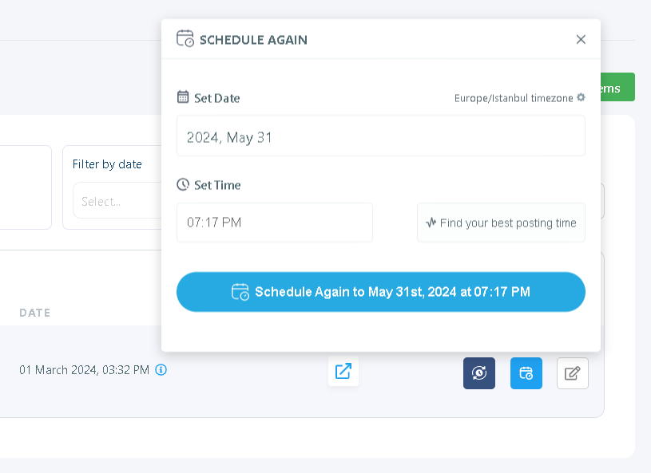
Task: Click the info icon beside 01 March 2024
Action: click(x=161, y=370)
